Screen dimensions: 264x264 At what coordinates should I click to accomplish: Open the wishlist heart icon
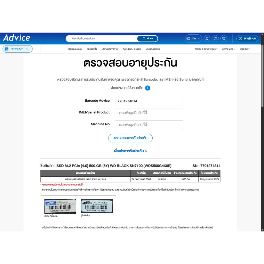tap(215, 38)
